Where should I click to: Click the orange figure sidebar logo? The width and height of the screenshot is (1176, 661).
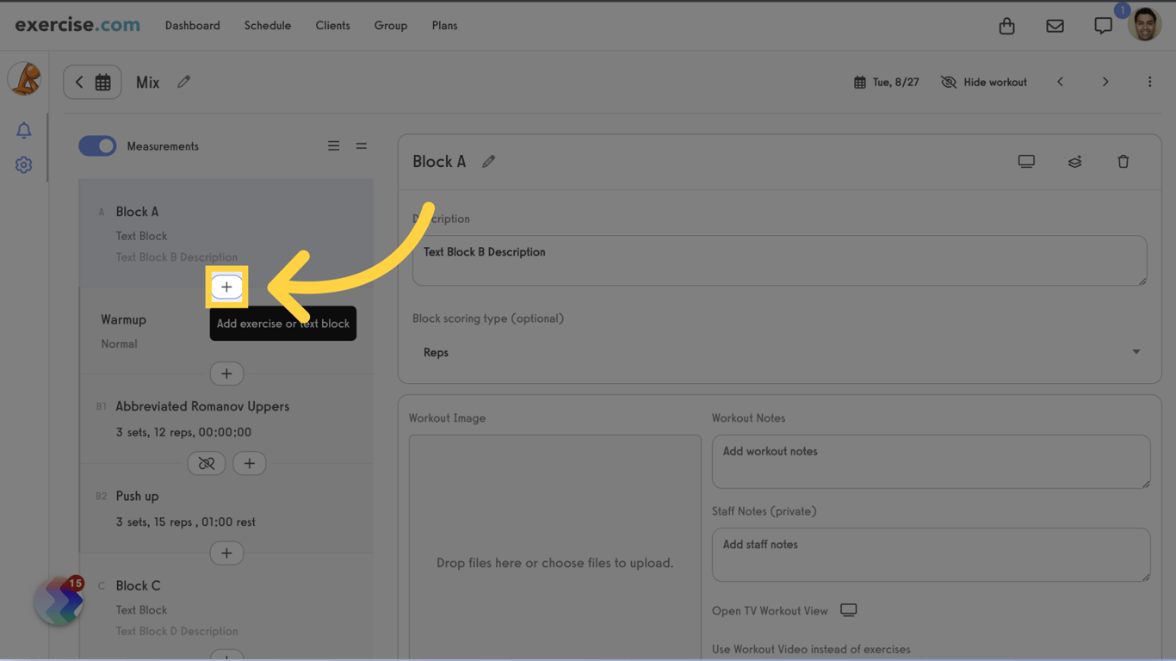[x=24, y=78]
